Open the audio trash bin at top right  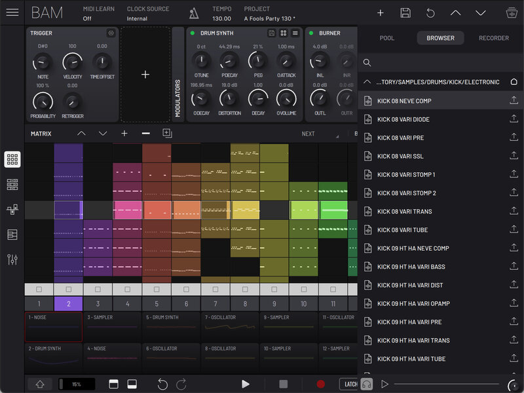point(512,12)
